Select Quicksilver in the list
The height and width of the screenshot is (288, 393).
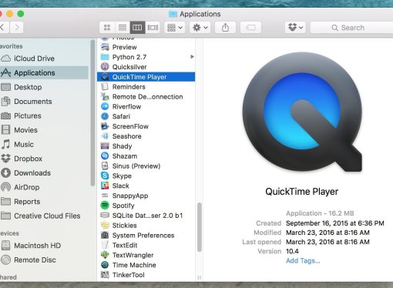pyautogui.click(x=146, y=67)
